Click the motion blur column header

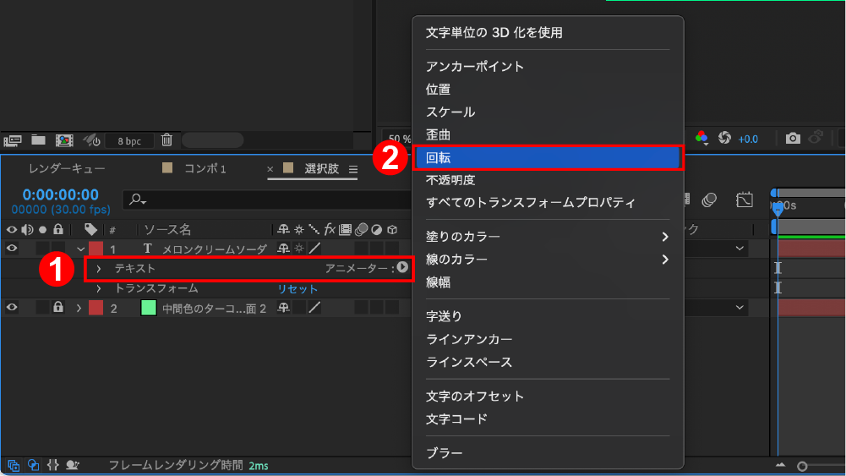361,230
